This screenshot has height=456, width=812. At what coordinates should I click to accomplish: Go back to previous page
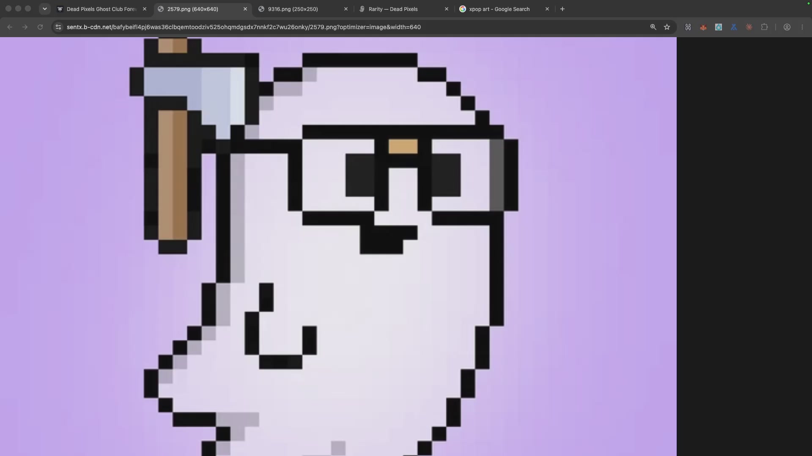click(x=10, y=27)
